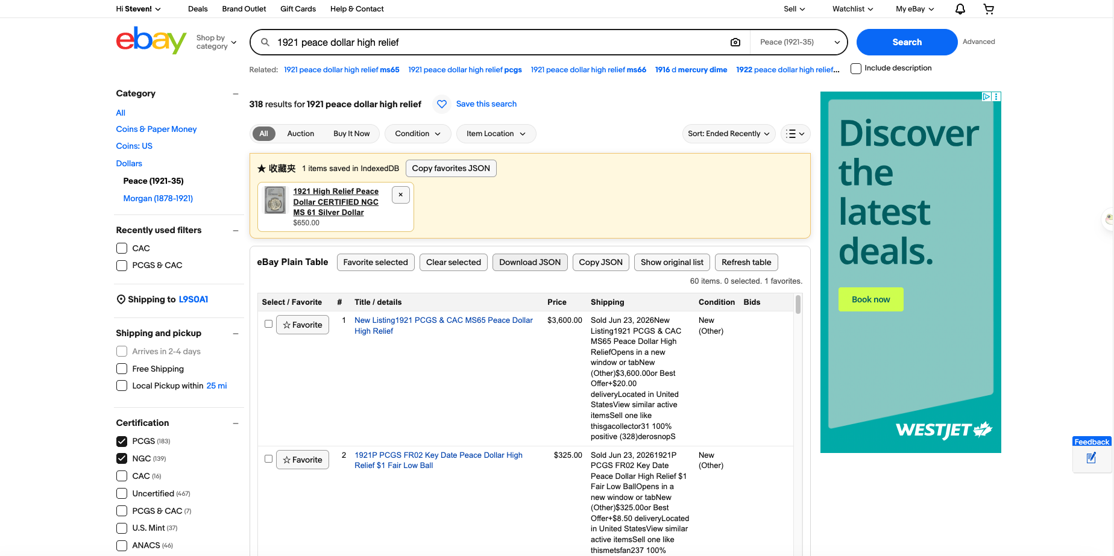Check the CAC recently used filter
Screen dimensions: 1114x556
(122, 248)
